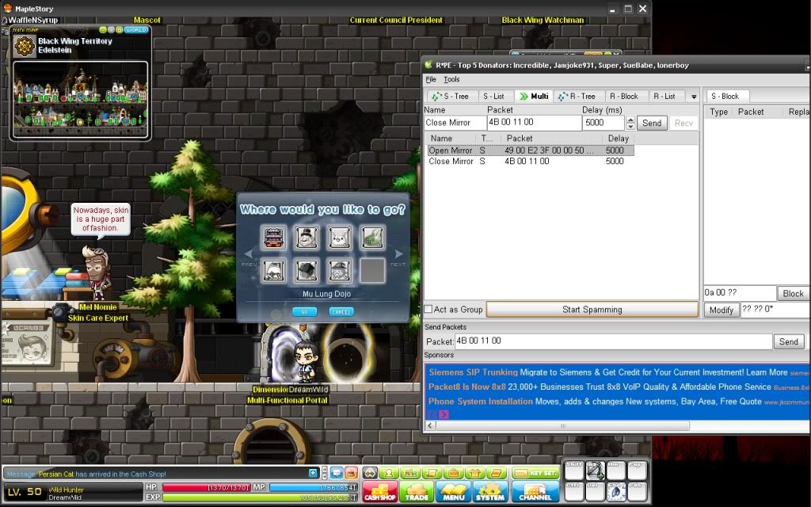Click the Modify button
The image size is (811, 507).
[721, 310]
